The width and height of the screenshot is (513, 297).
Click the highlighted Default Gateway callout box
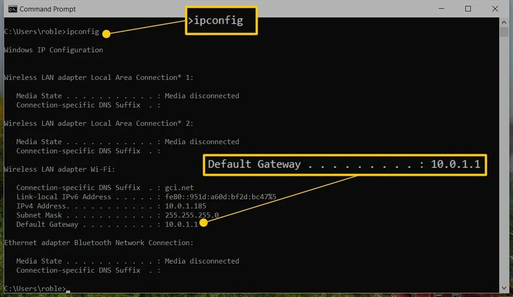[x=345, y=165]
